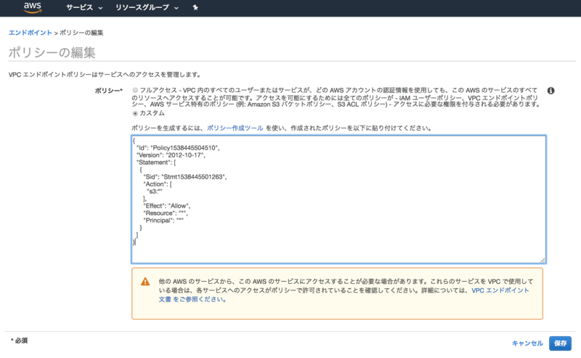The height and width of the screenshot is (358, 581).
Task: Select the カスタム radio option
Action: coord(135,113)
